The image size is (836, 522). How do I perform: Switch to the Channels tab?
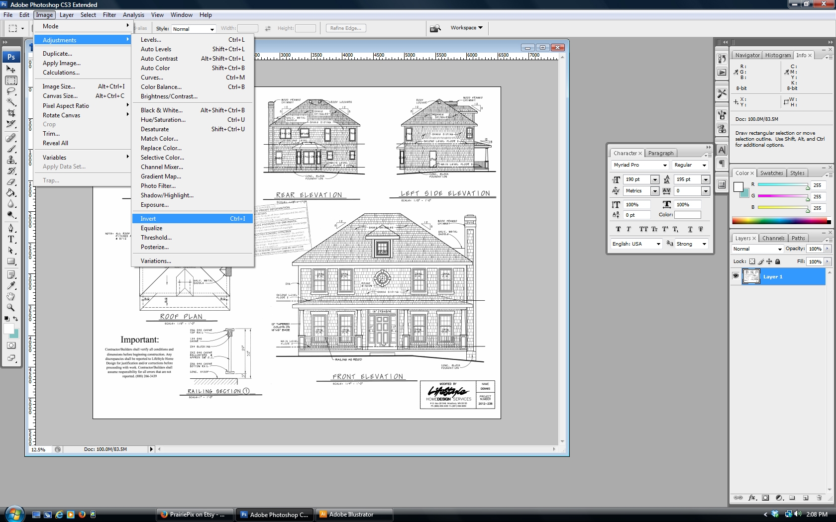pyautogui.click(x=773, y=238)
